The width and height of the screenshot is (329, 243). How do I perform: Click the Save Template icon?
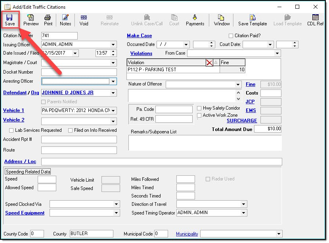252,20
